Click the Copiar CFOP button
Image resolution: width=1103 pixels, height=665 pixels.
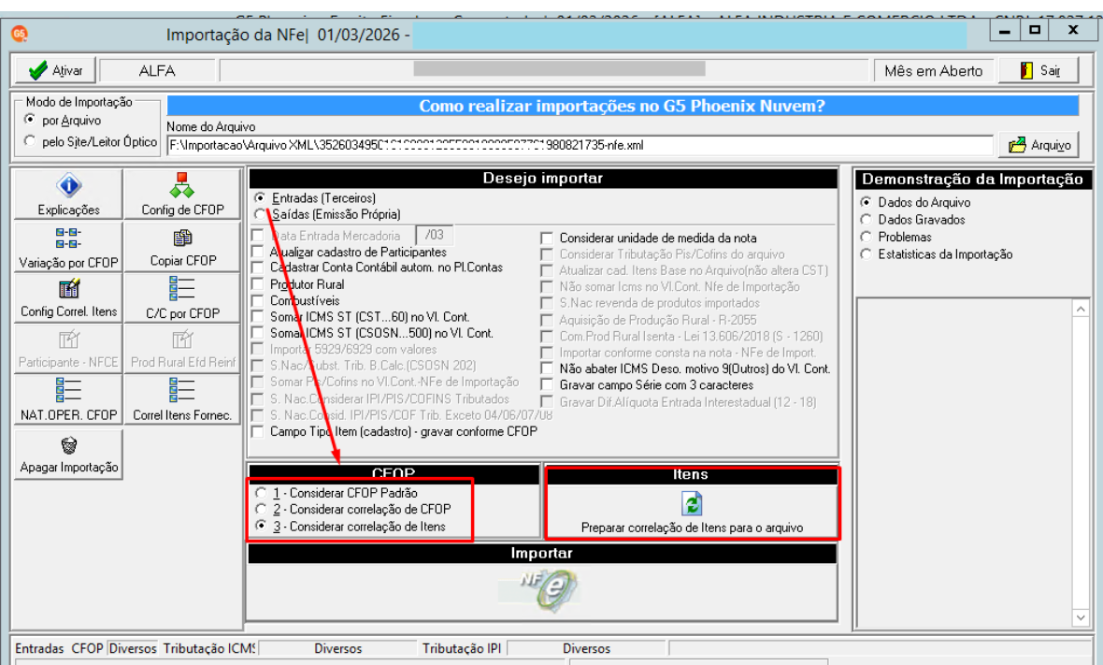coord(182,246)
